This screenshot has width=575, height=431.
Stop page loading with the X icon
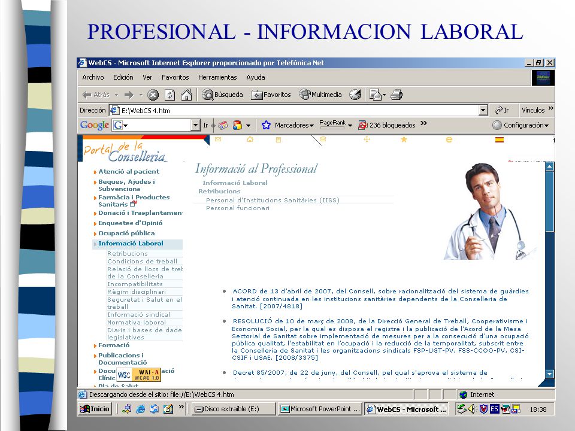(153, 95)
